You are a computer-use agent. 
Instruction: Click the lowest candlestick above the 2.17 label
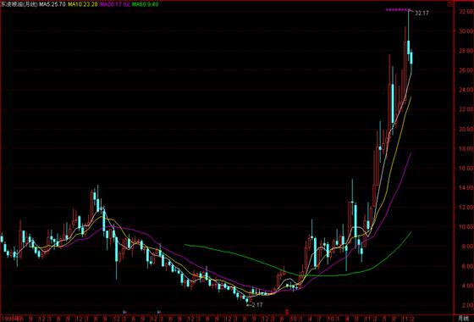247,300
